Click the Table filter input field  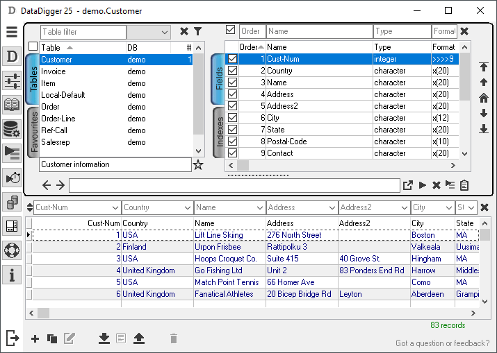[x=83, y=32]
